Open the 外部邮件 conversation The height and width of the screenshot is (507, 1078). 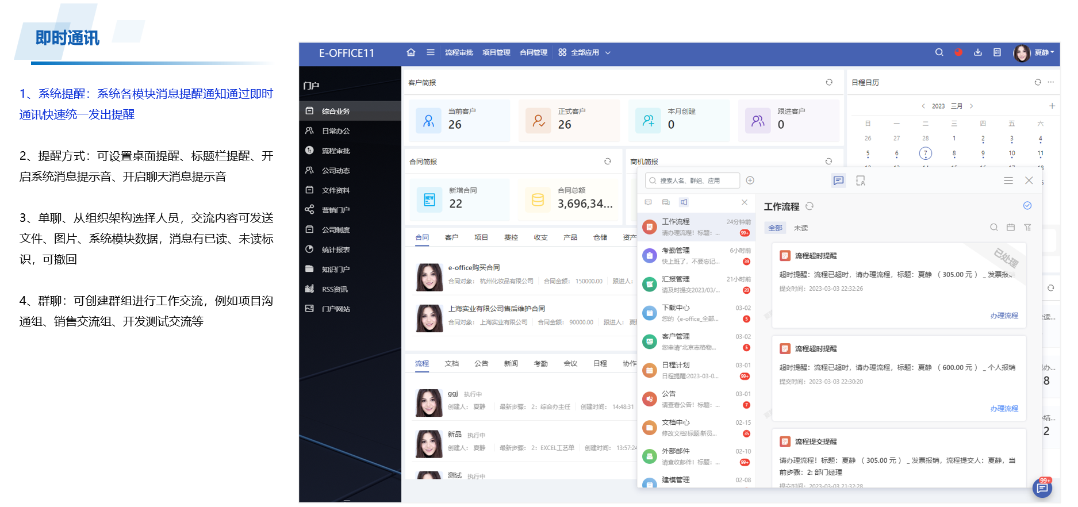696,456
